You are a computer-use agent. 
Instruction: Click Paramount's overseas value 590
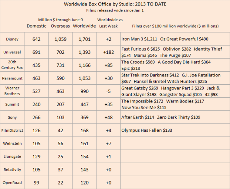pos(60,78)
